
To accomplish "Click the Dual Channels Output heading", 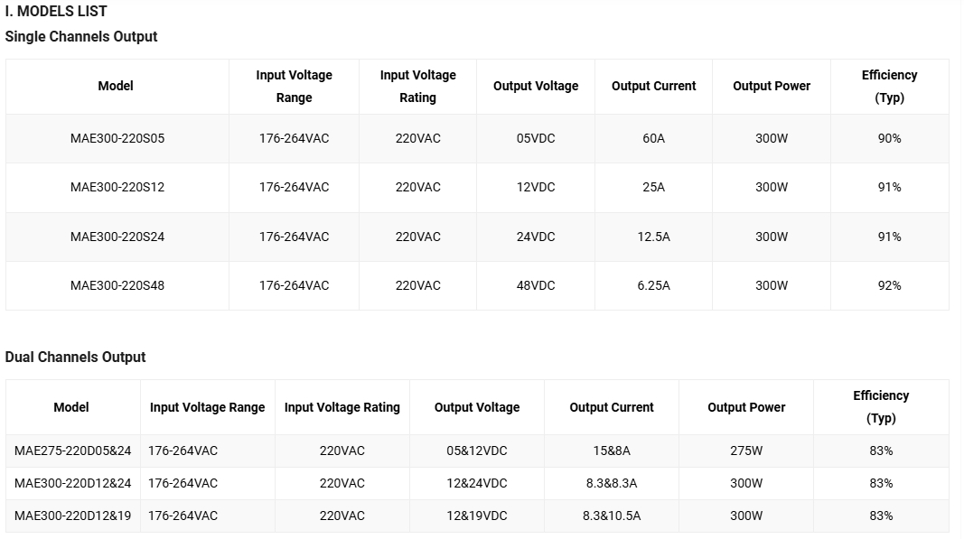I will pyautogui.click(x=75, y=358).
